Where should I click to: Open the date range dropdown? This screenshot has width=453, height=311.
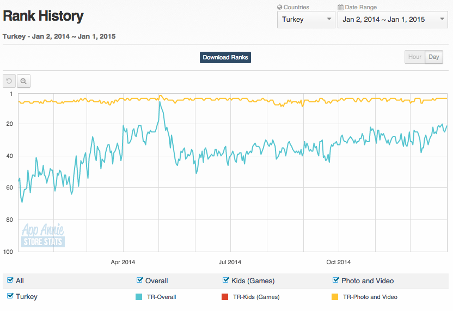click(393, 20)
